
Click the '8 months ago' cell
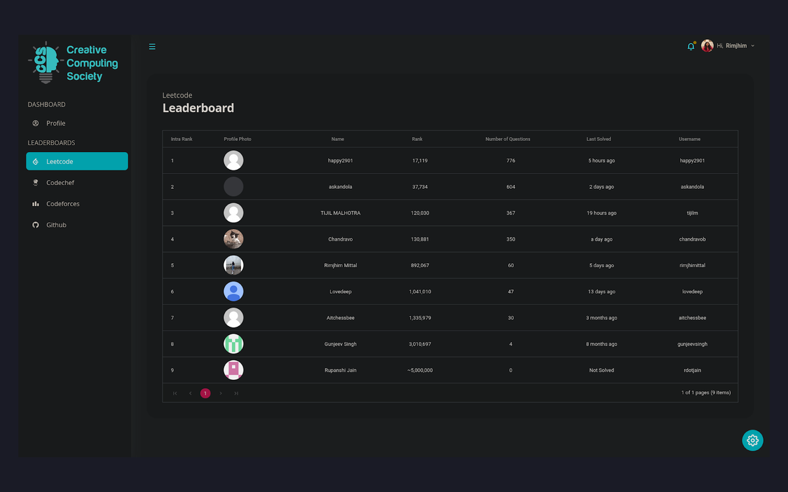[602, 344]
